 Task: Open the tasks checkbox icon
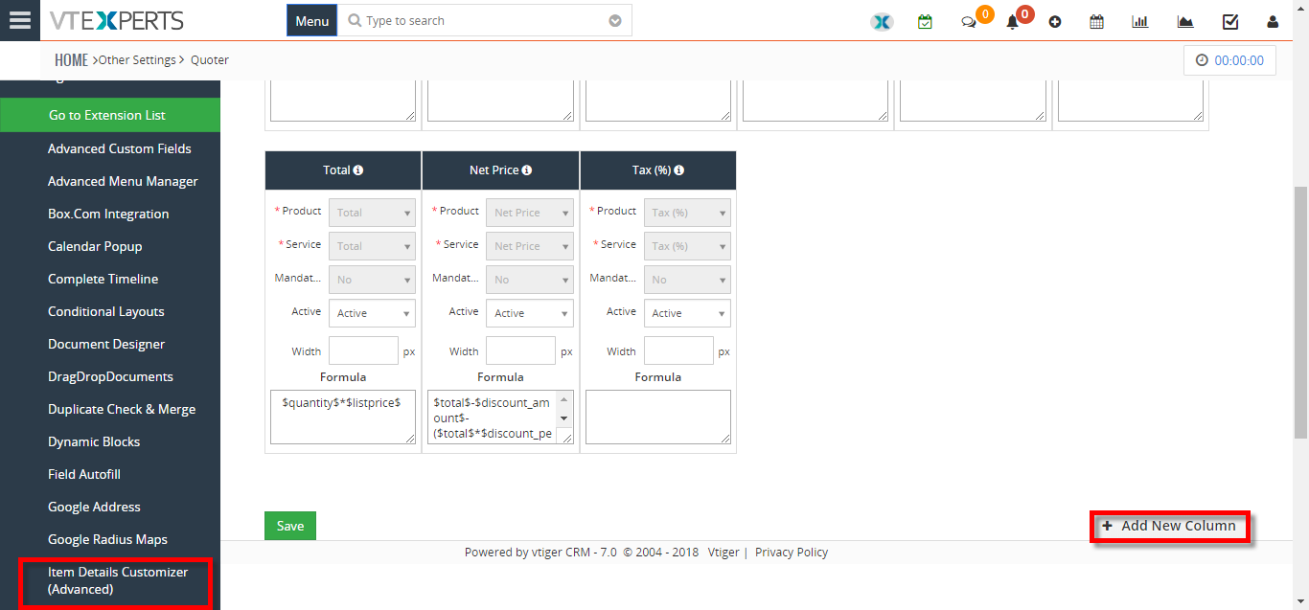[1230, 21]
